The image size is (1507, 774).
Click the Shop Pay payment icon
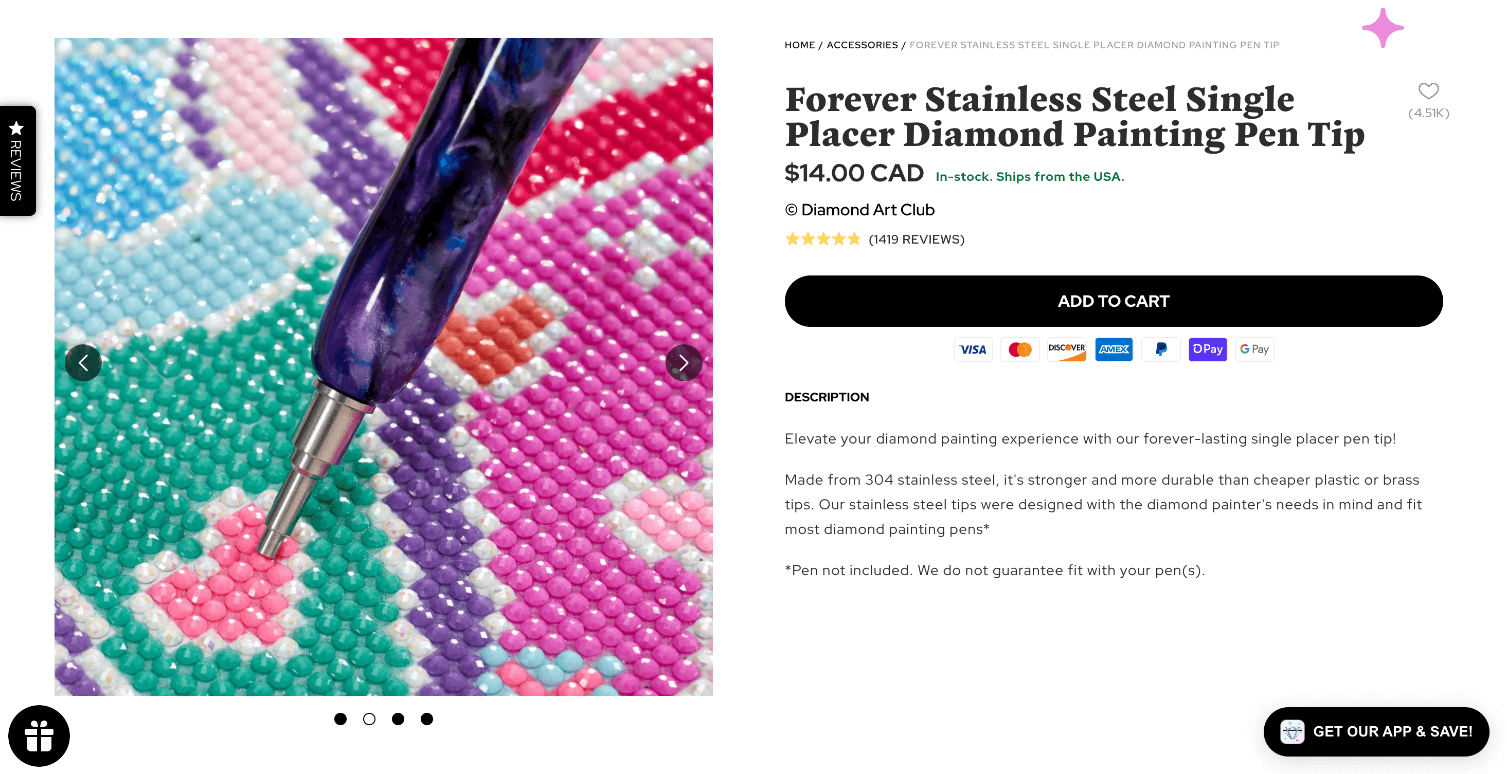pyautogui.click(x=1208, y=349)
